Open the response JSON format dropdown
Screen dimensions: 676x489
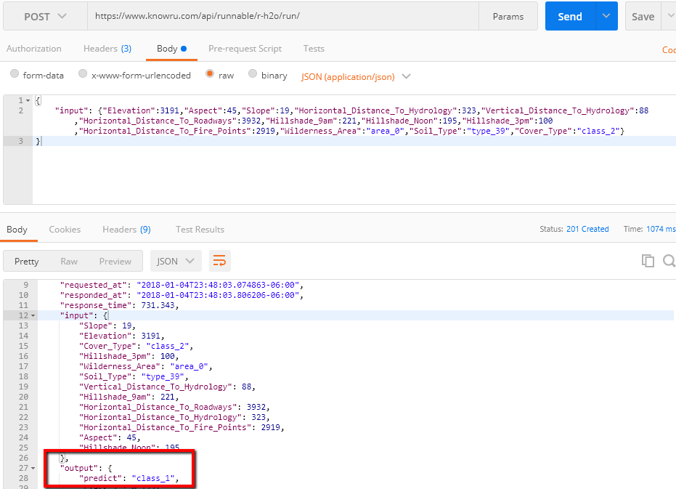[x=175, y=261]
